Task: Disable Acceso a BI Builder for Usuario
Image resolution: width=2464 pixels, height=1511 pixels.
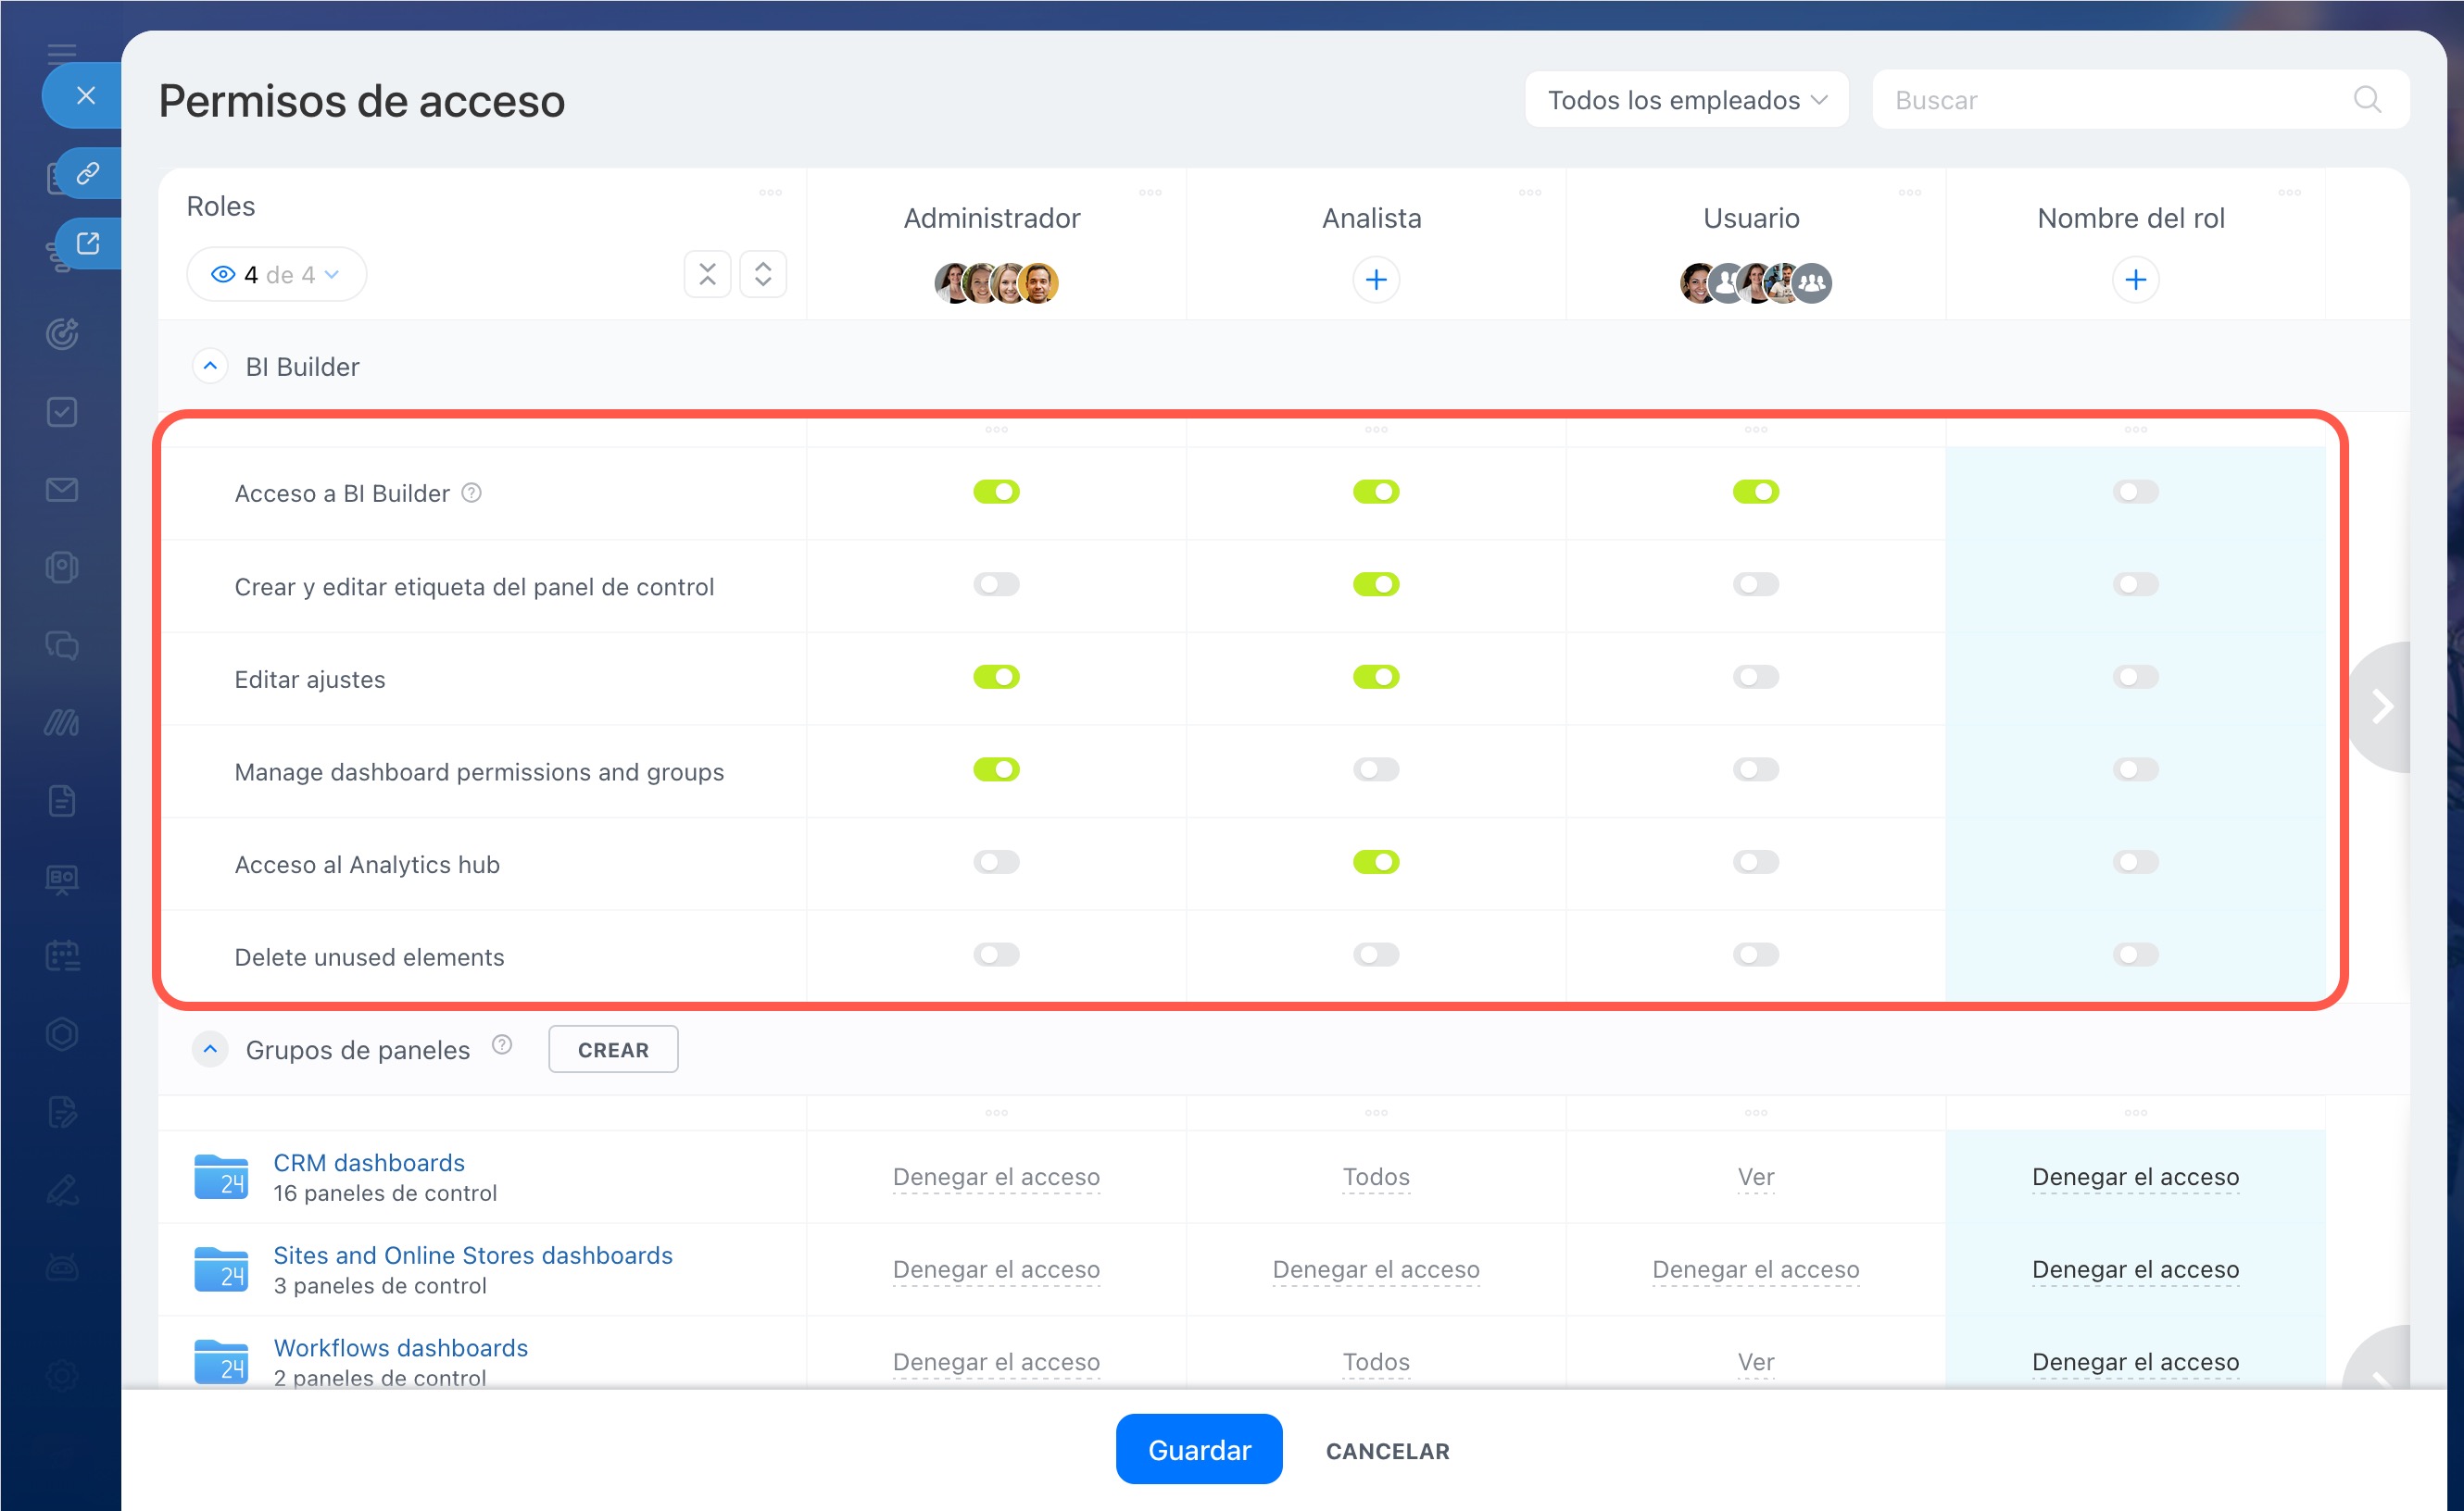Action: tap(1755, 492)
